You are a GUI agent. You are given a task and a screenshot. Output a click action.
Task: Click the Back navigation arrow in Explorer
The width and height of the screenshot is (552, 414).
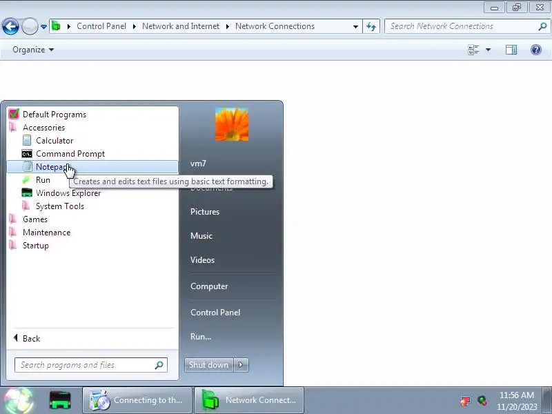[x=10, y=26]
